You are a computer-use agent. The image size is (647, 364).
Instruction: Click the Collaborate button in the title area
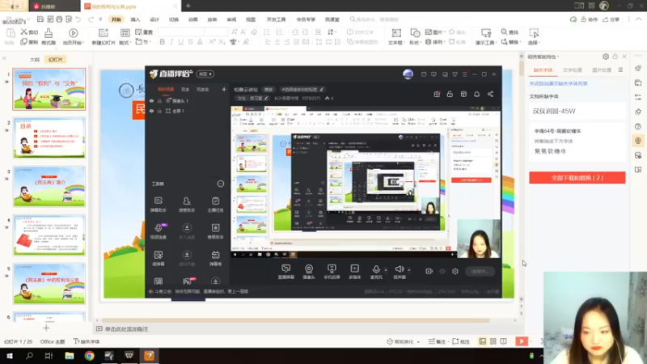coord(589,19)
